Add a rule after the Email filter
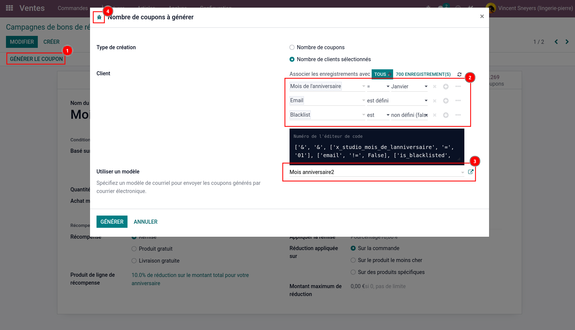 [446, 101]
